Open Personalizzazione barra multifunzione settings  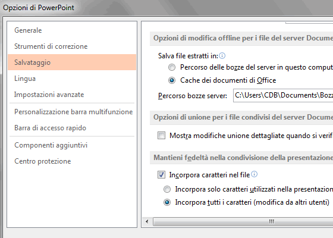72,112
